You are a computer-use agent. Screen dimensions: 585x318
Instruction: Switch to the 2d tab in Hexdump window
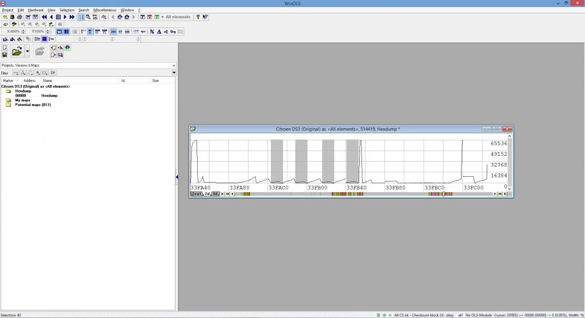click(207, 194)
